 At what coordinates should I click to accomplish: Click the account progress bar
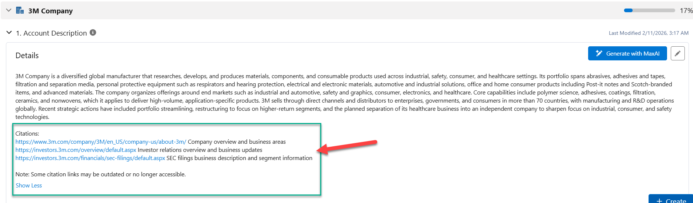pyautogui.click(x=649, y=10)
